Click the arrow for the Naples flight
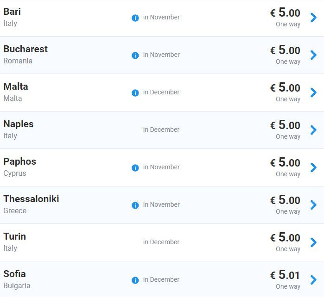Viewport: 324px width, 297px height. click(x=313, y=130)
